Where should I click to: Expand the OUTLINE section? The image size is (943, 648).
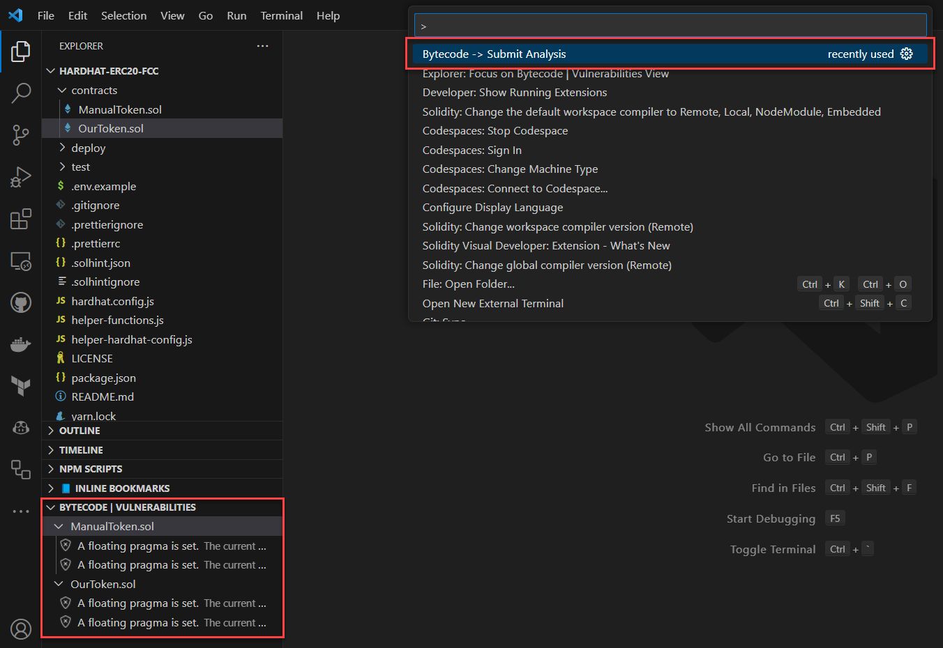[50, 431]
